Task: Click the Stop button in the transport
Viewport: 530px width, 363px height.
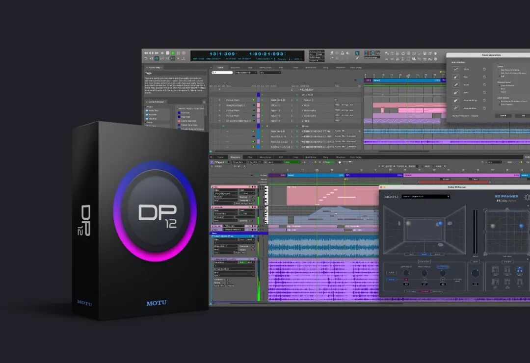Action: [x=168, y=53]
